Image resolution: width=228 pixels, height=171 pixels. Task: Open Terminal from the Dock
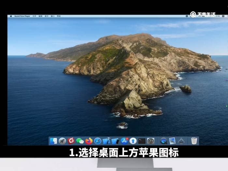[x=142, y=141]
